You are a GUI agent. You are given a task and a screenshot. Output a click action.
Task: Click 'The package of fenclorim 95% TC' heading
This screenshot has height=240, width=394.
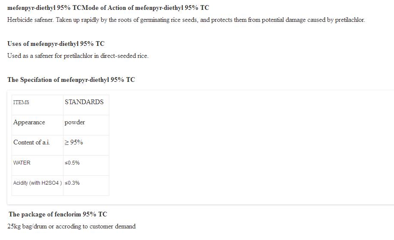(58, 214)
